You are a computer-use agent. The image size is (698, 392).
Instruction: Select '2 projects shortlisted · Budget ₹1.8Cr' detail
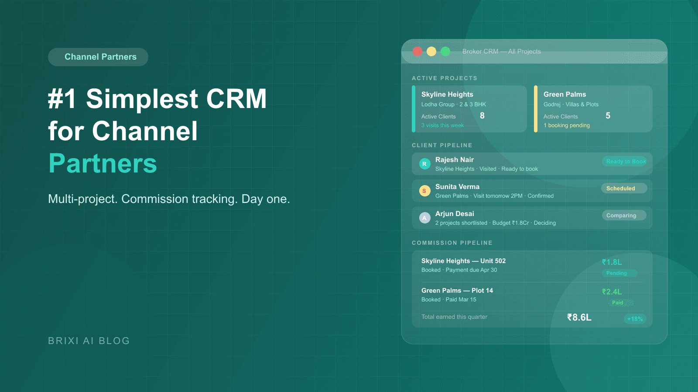(482, 223)
